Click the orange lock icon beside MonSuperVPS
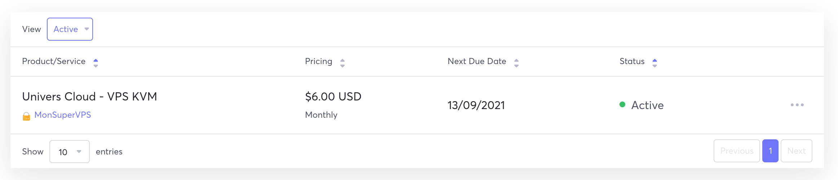 pyautogui.click(x=26, y=116)
